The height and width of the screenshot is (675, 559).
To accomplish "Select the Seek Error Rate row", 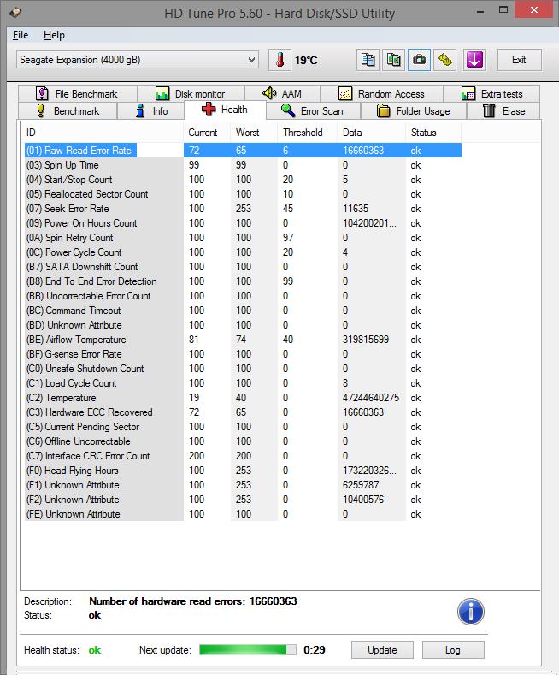I will pos(243,209).
